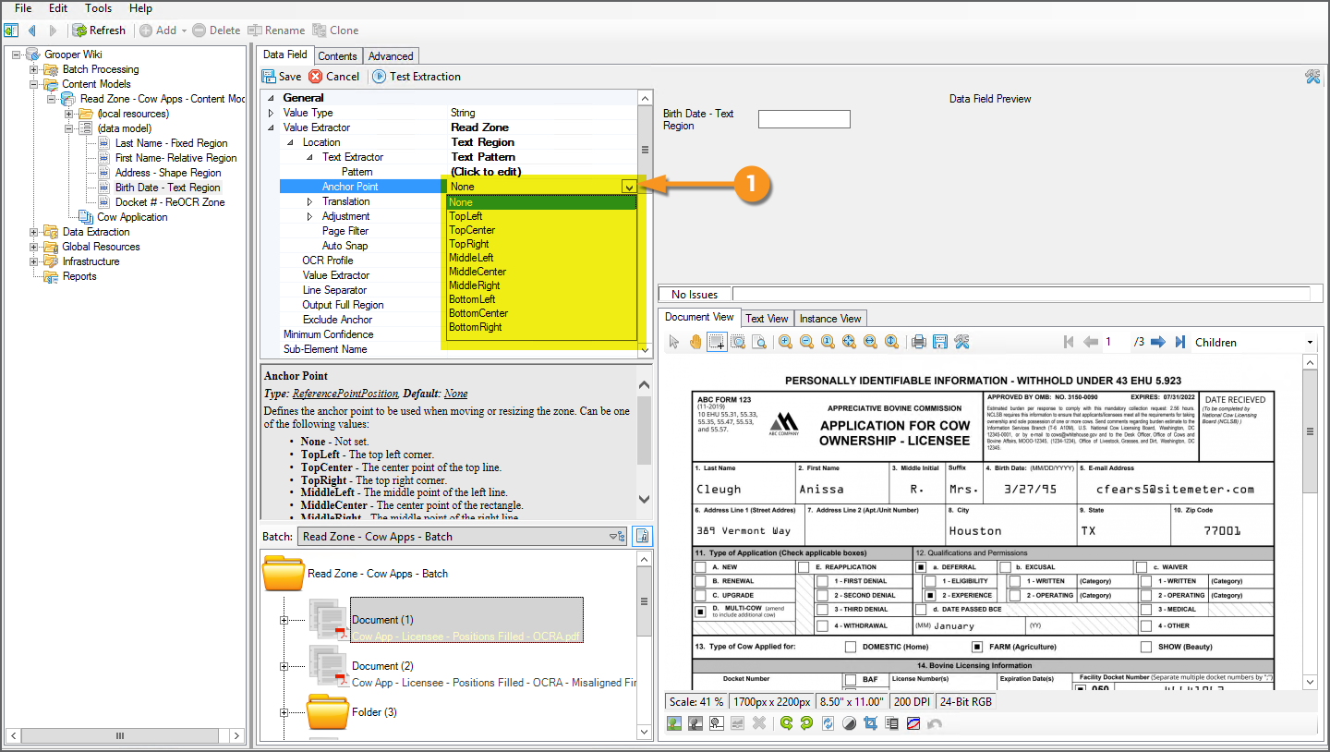Image resolution: width=1330 pixels, height=752 pixels.
Task: Click the Refresh button
Action: coord(99,30)
